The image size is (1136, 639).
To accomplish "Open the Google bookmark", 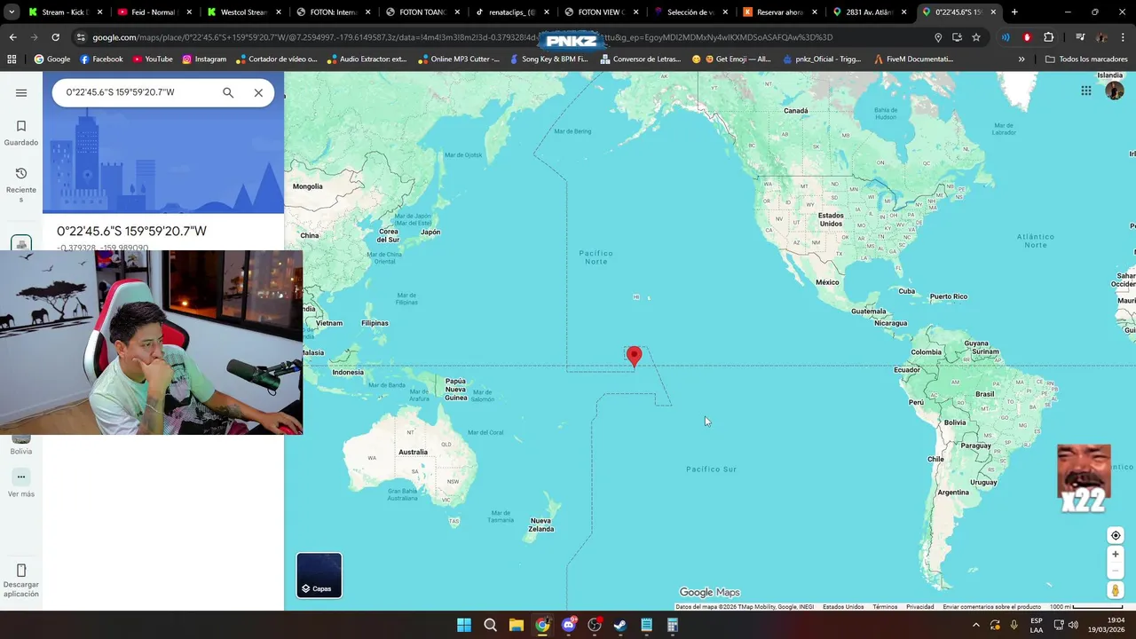I will click(52, 59).
